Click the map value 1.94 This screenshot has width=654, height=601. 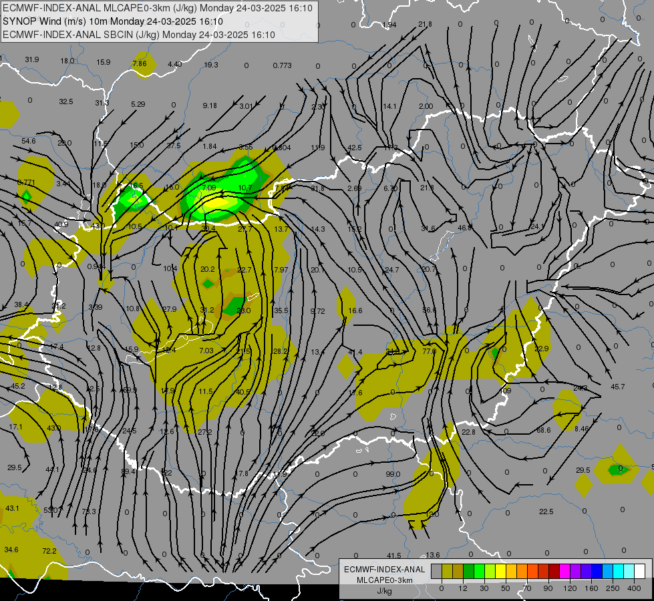(389, 25)
